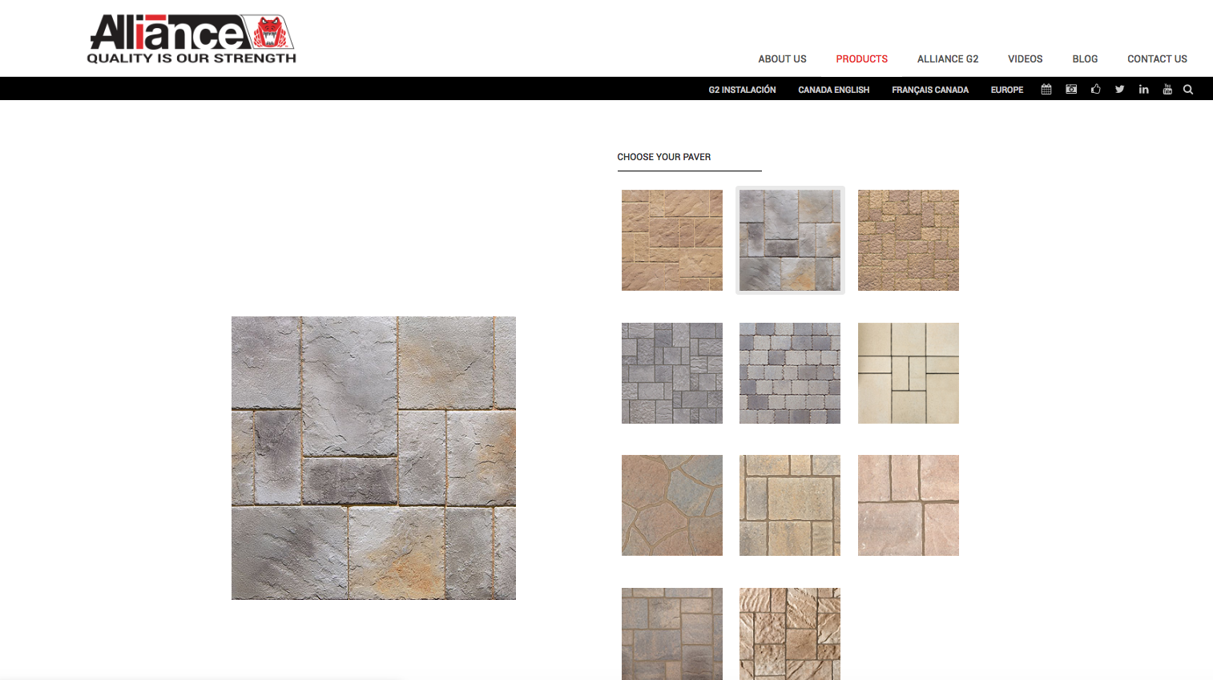Select the dark grey block paver swatch
Viewport: 1213px width, 680px height.
[x=672, y=373]
